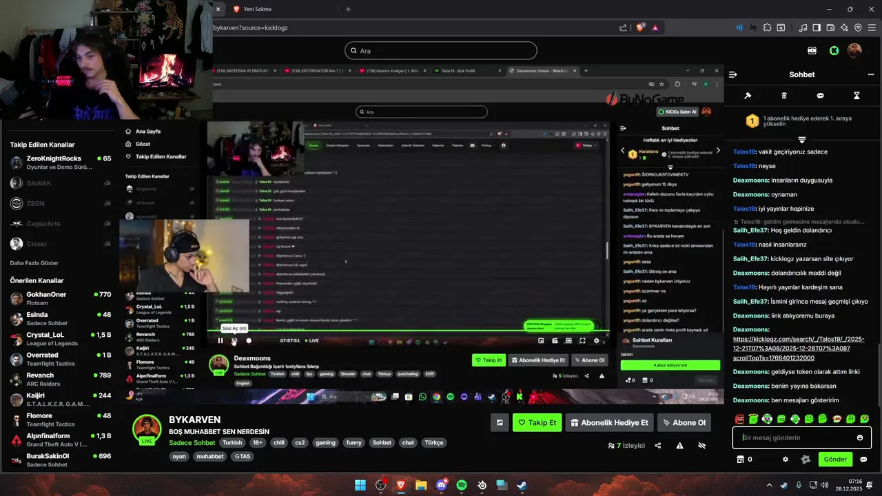Follow BYKARVEN with Takip Et

[x=537, y=422]
